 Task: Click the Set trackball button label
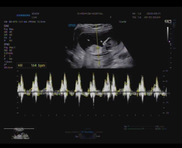click(77, 137)
